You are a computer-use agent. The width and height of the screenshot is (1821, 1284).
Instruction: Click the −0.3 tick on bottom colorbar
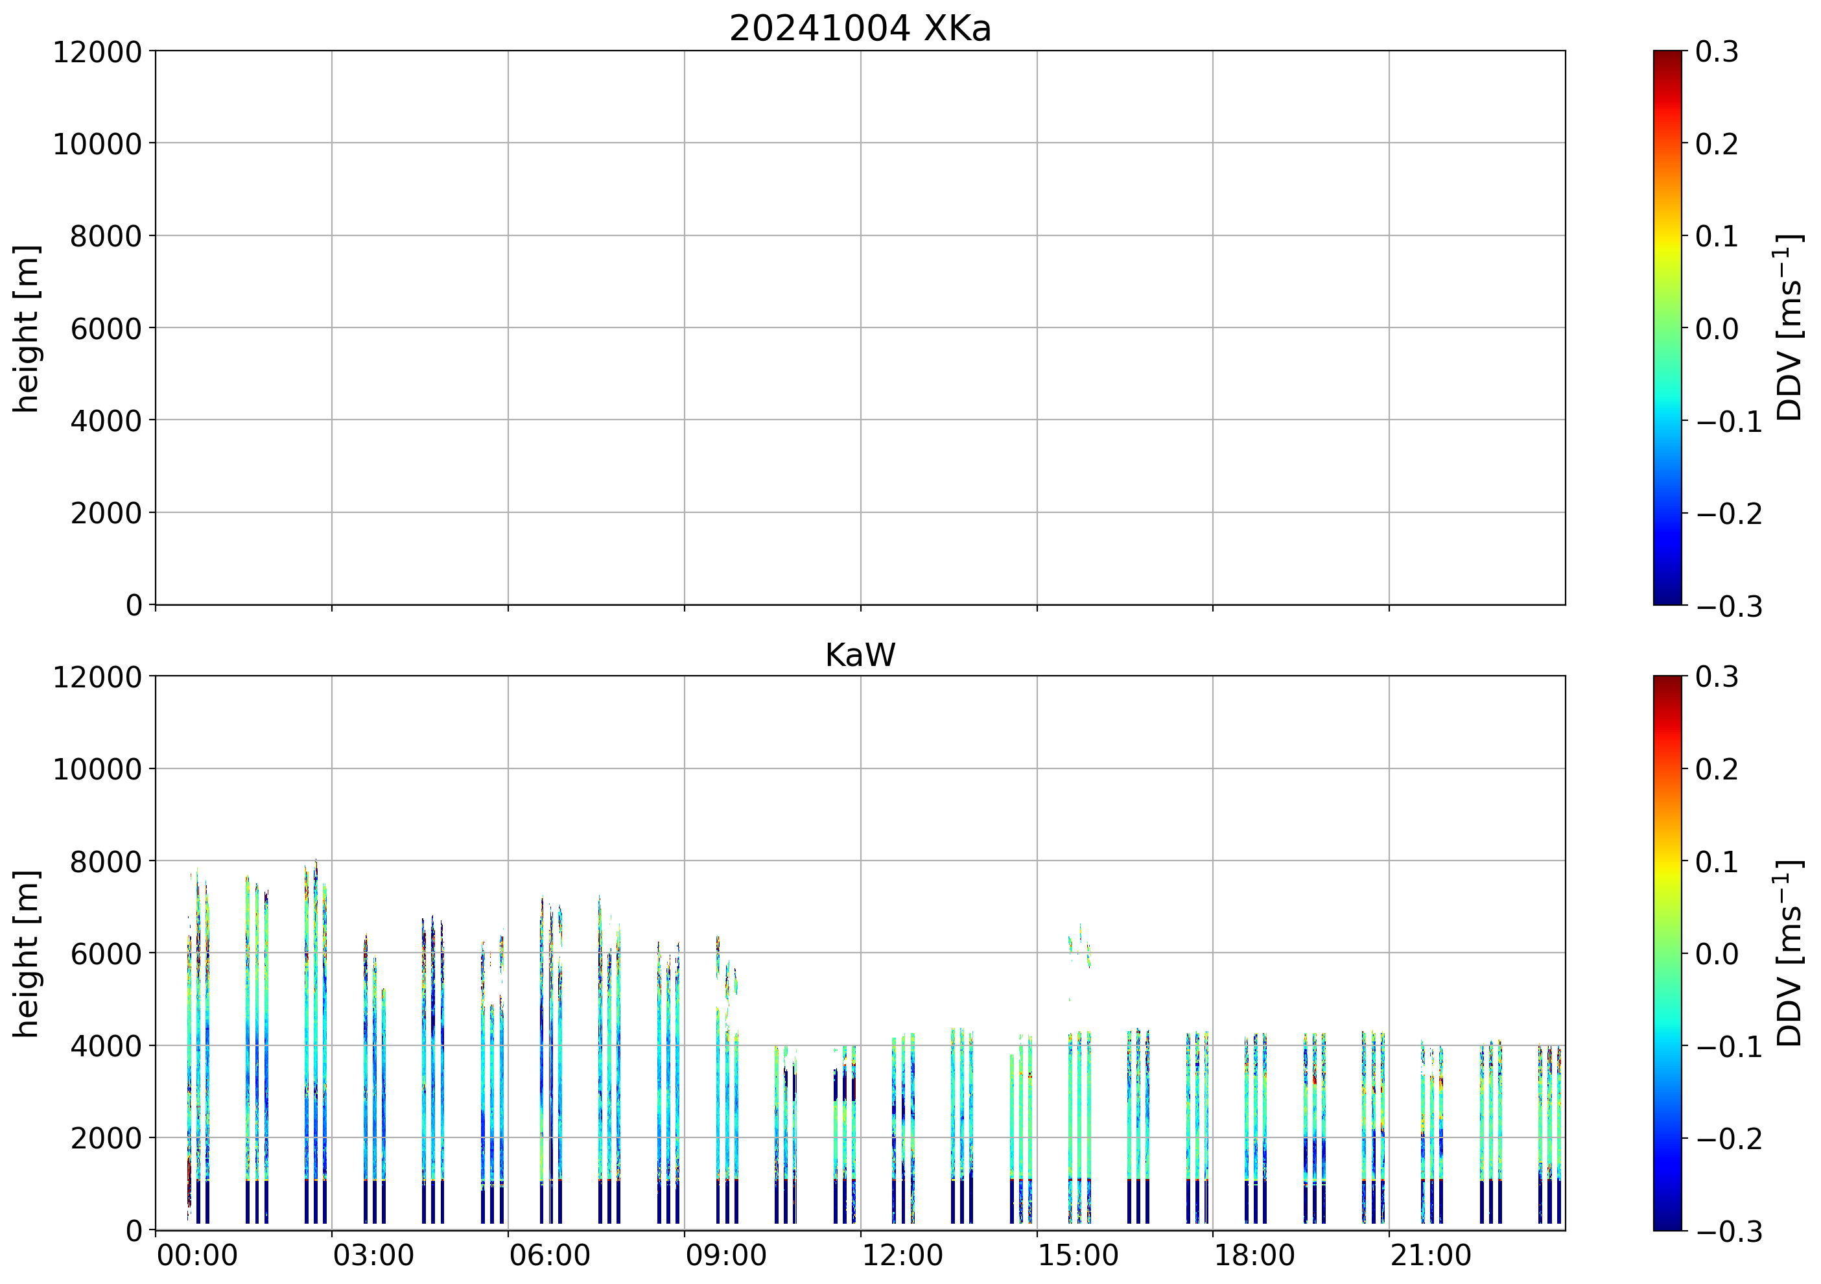1729,1231
